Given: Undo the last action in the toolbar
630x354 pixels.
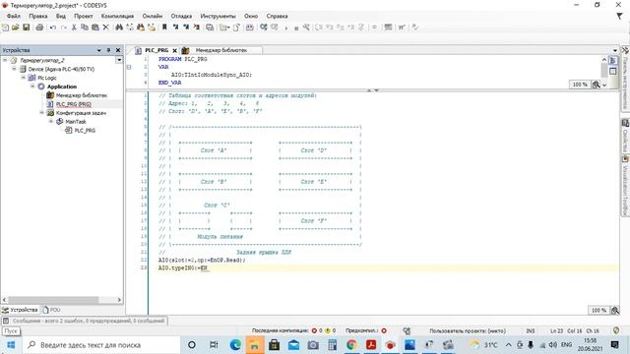Looking at the screenshot, I should point(52,28).
